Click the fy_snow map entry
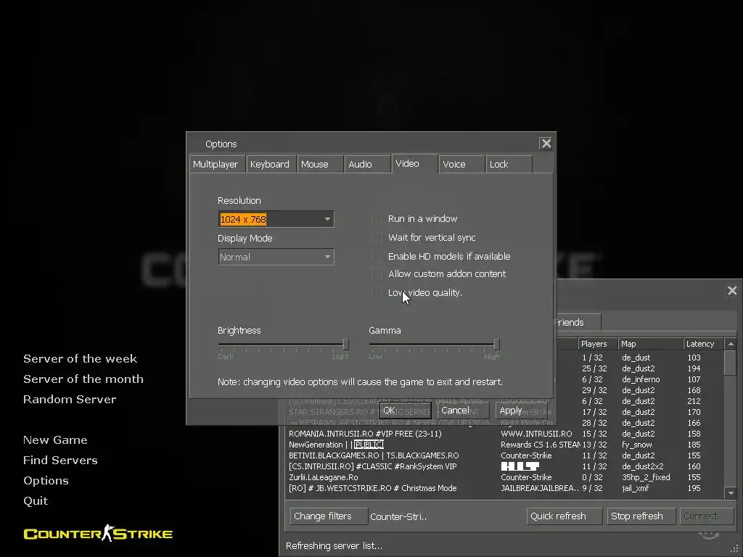 tap(637, 445)
